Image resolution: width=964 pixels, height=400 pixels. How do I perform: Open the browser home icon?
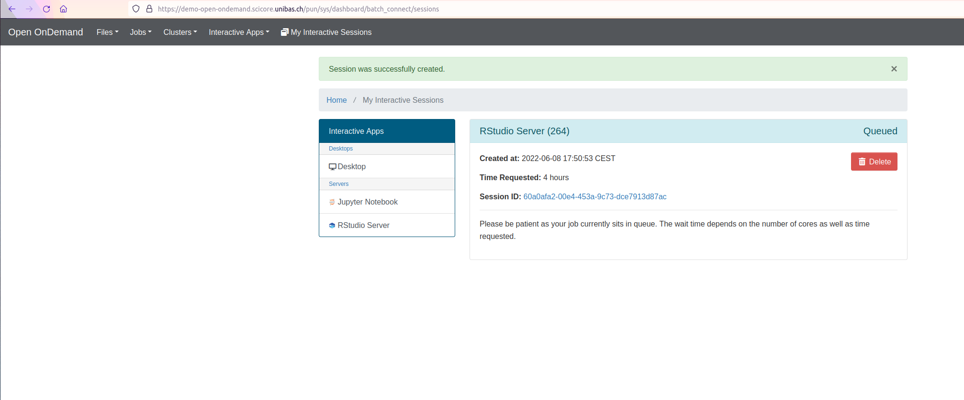63,9
